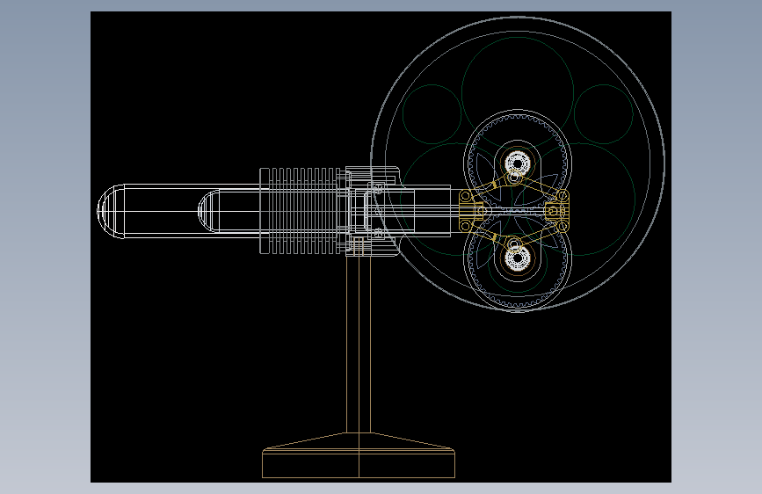Open the Stirling engine wireframe drawing preview
This screenshot has height=494, width=762.
click(381, 247)
